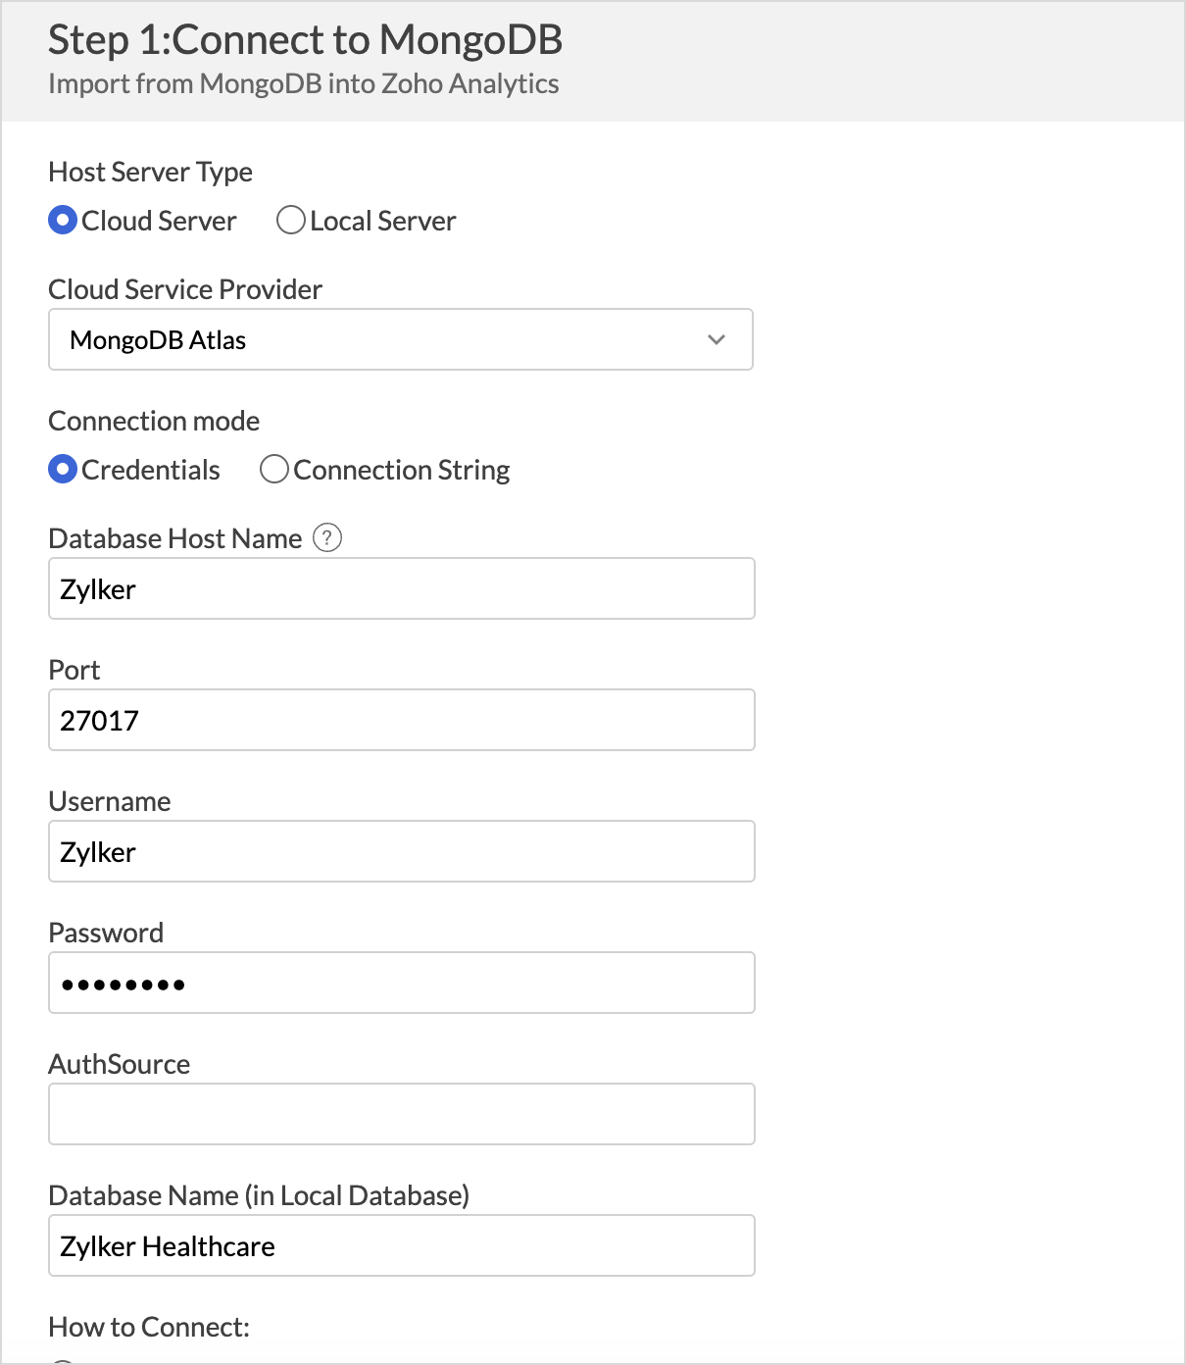Click the 'Password' label
The image size is (1186, 1365).
tap(106, 933)
